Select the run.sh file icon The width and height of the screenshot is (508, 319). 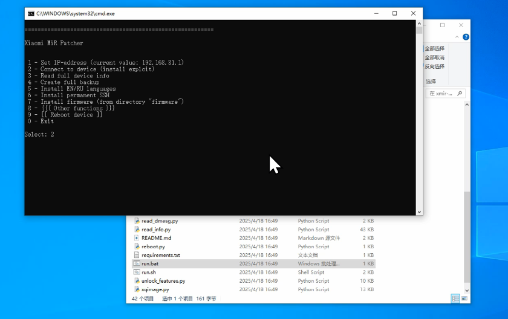pyautogui.click(x=137, y=272)
